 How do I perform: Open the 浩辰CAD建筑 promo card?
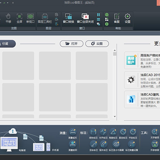(142, 100)
